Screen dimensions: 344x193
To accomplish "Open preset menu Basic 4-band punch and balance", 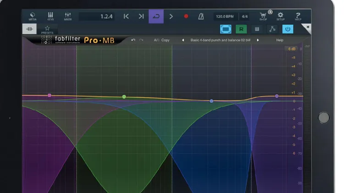I will pos(221,40).
